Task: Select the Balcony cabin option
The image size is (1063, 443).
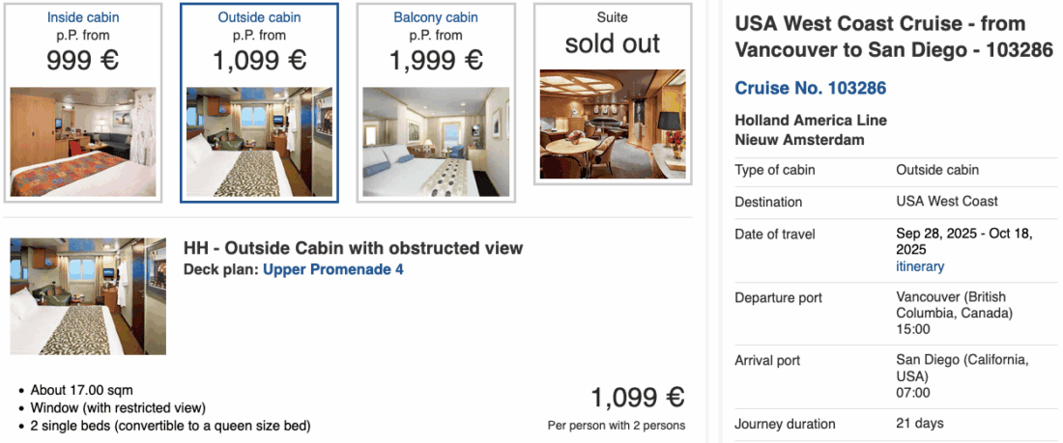Action: point(436,17)
